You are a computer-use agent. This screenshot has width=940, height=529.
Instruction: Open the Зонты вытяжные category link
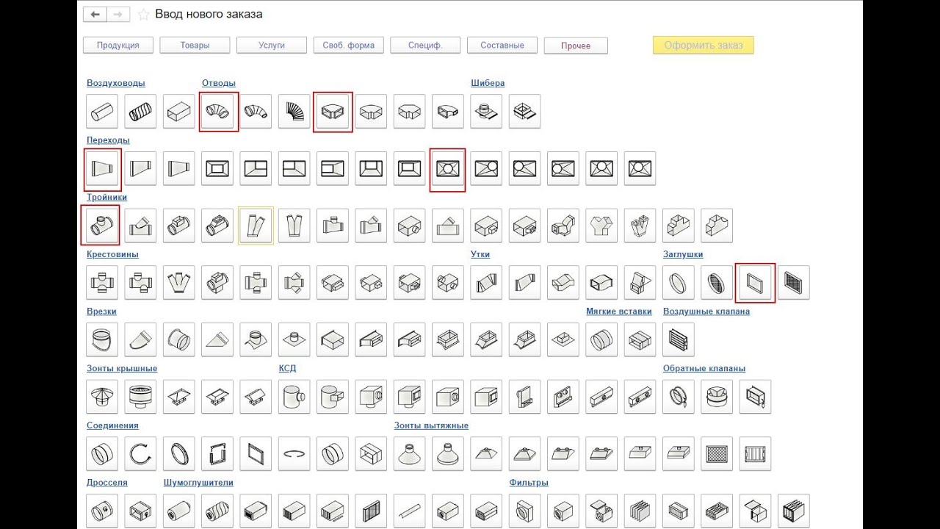click(431, 425)
